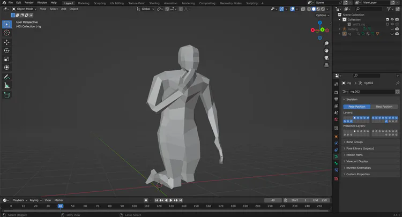Open the texture properties checker icon
Image resolution: width=402 pixels, height=217 pixels.
click(x=336, y=178)
